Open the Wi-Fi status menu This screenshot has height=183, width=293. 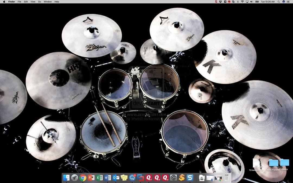[x=242, y=2]
